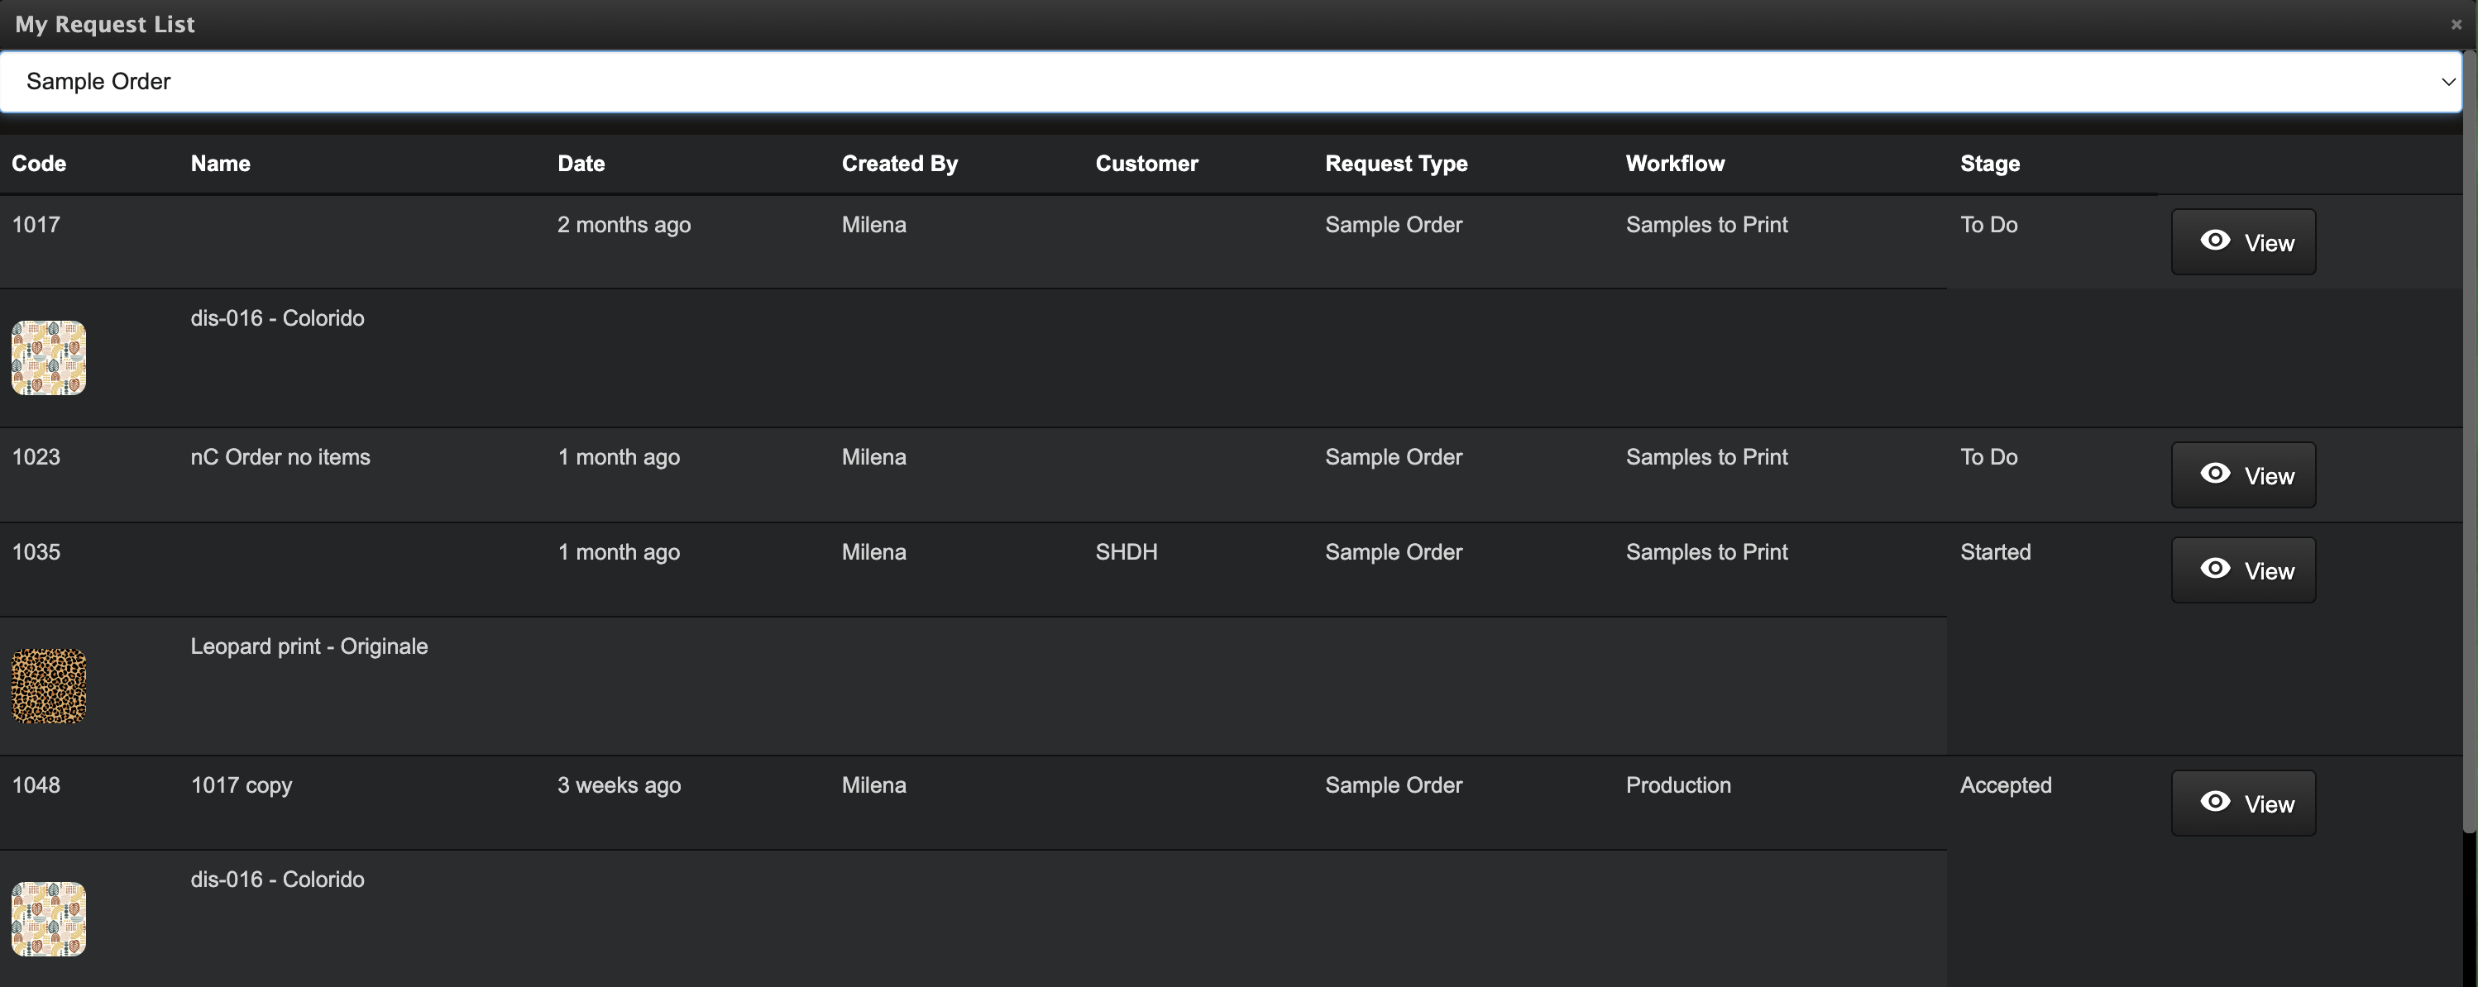Click the dropdown chevron arrow at right
The image size is (2478, 987).
coord(2448,83)
